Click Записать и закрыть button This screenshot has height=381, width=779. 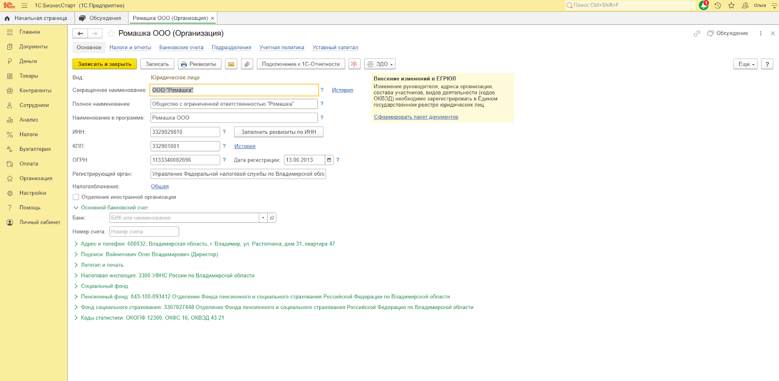pos(105,64)
